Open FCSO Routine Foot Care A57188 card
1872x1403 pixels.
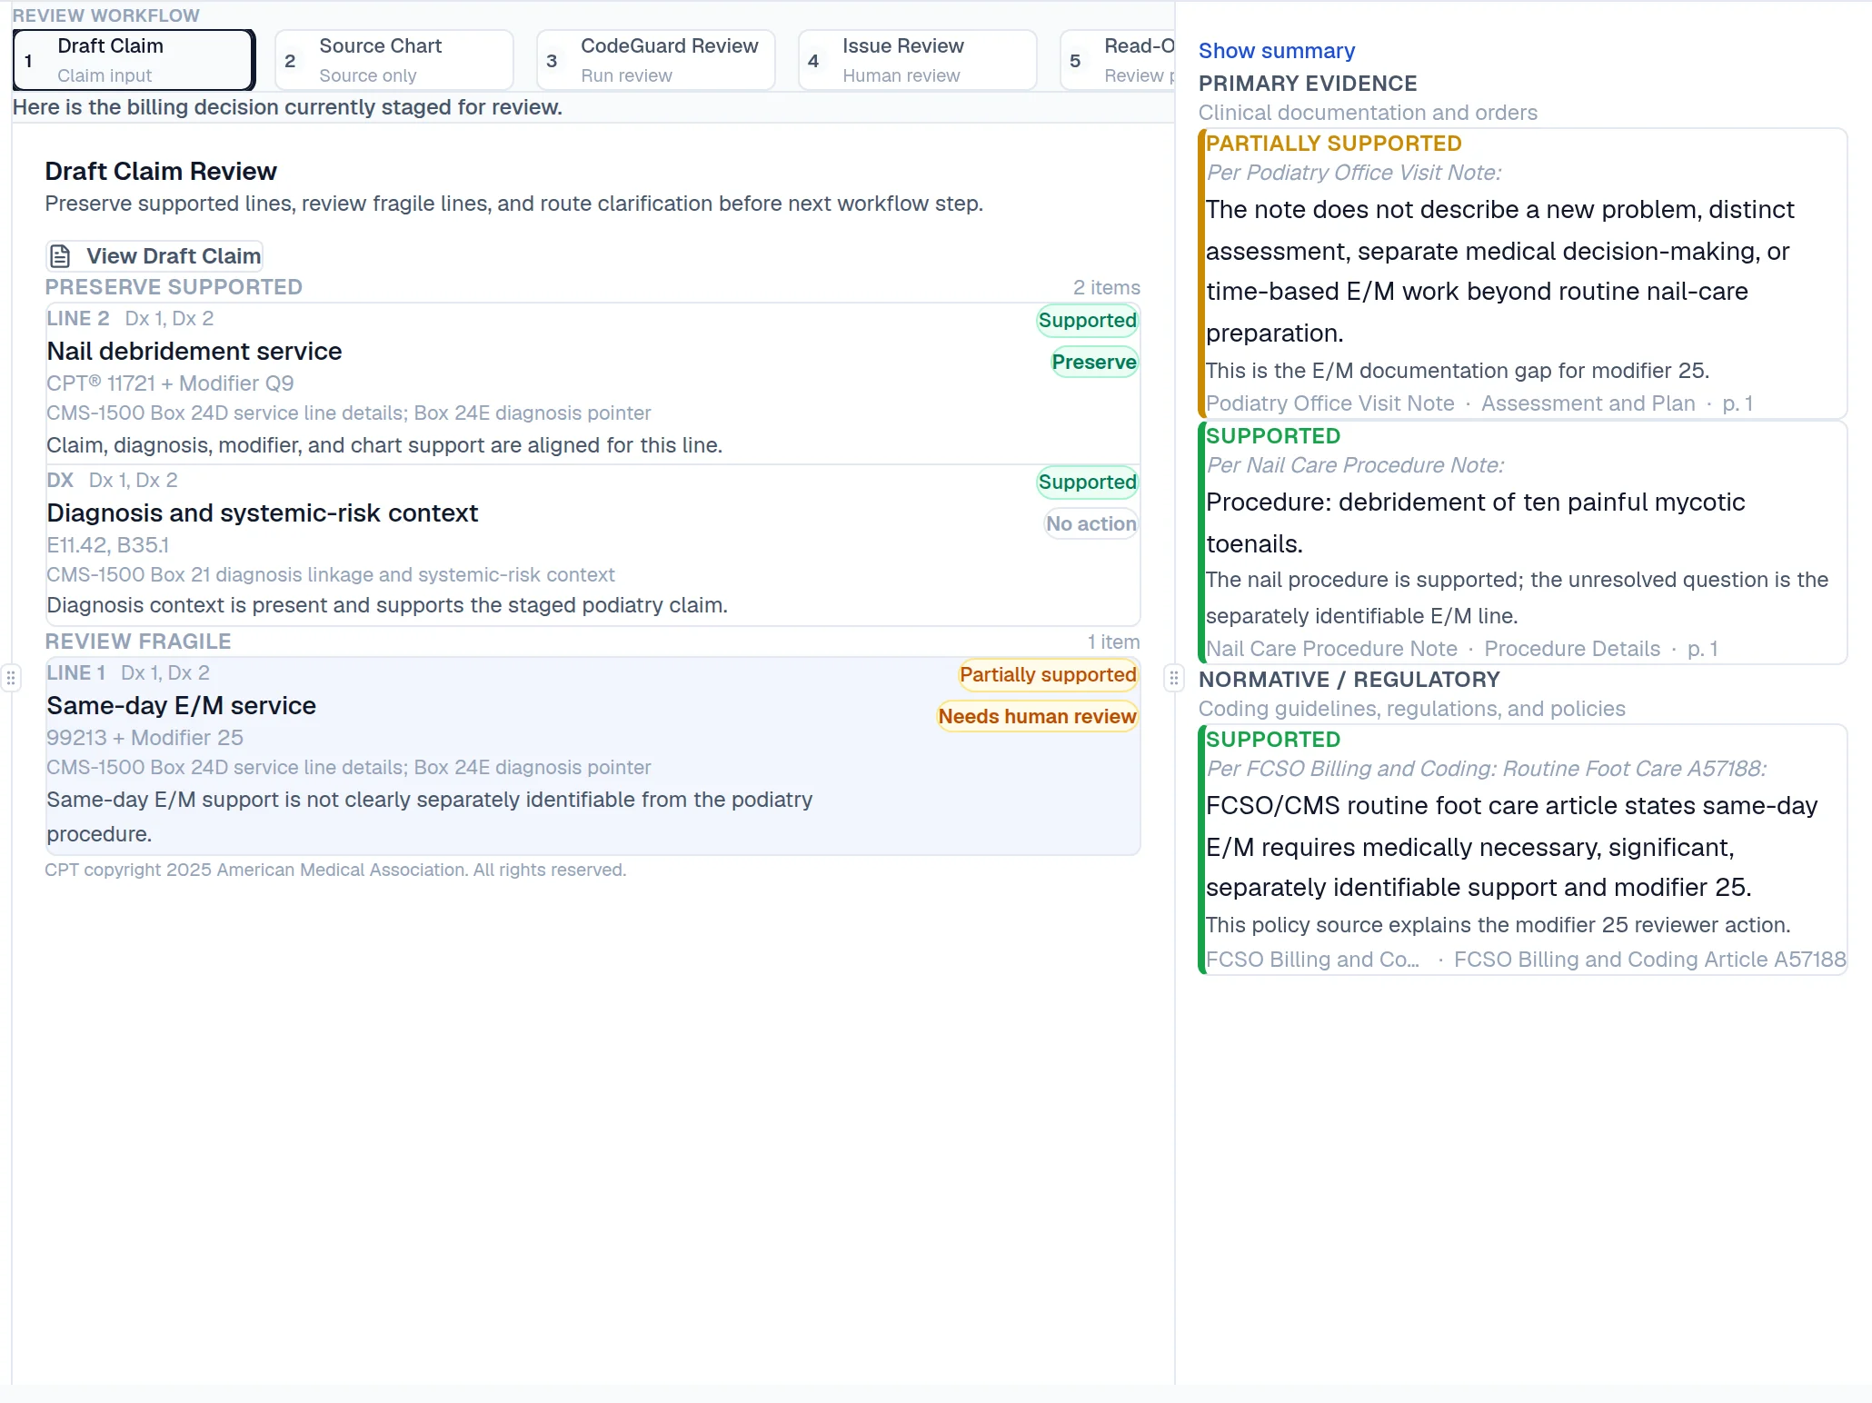[x=1523, y=850]
